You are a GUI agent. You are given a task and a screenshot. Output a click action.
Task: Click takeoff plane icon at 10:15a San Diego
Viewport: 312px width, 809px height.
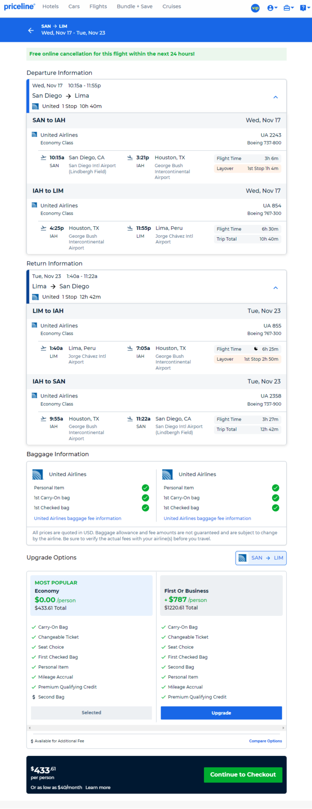point(44,158)
